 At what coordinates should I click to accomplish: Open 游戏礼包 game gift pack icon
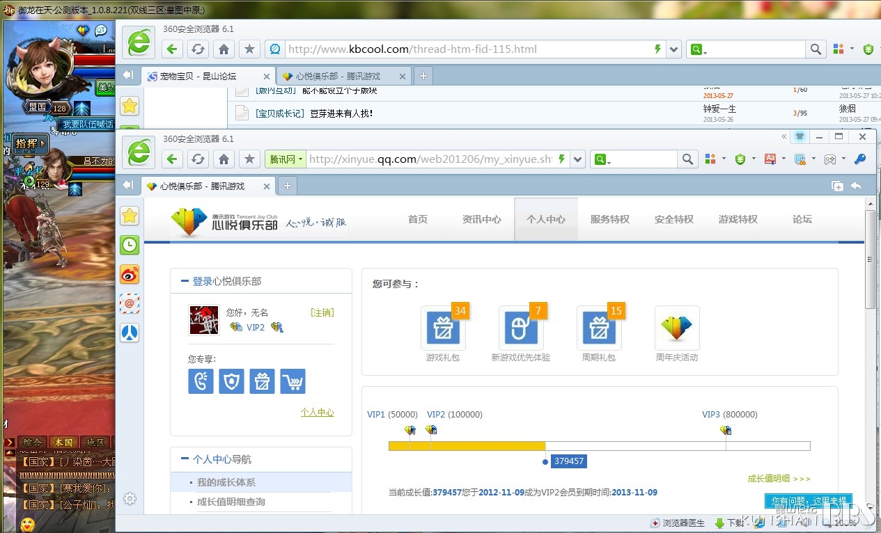pos(443,328)
